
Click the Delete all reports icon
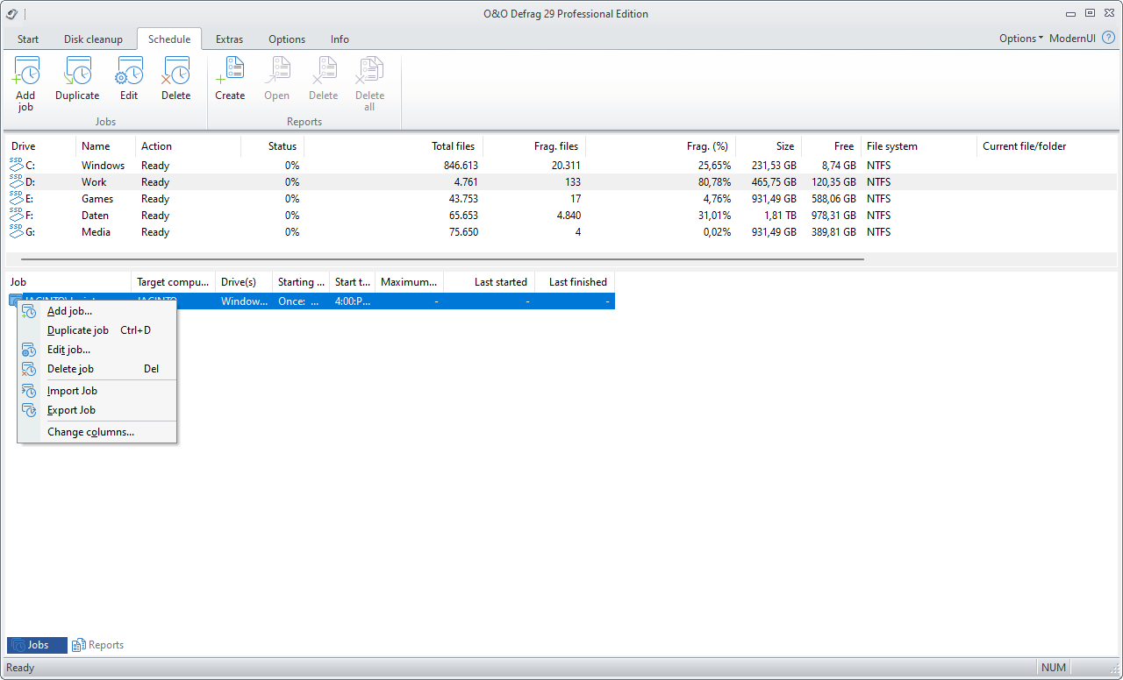369,71
